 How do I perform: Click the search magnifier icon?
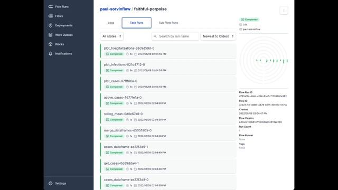155,36
